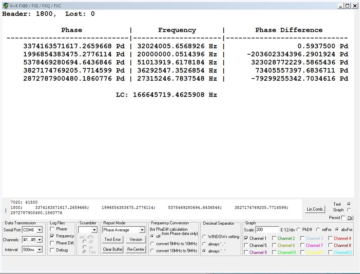Enable the Phase log file checkbox
Viewport: 360px width, 274px height.
coord(52,229)
